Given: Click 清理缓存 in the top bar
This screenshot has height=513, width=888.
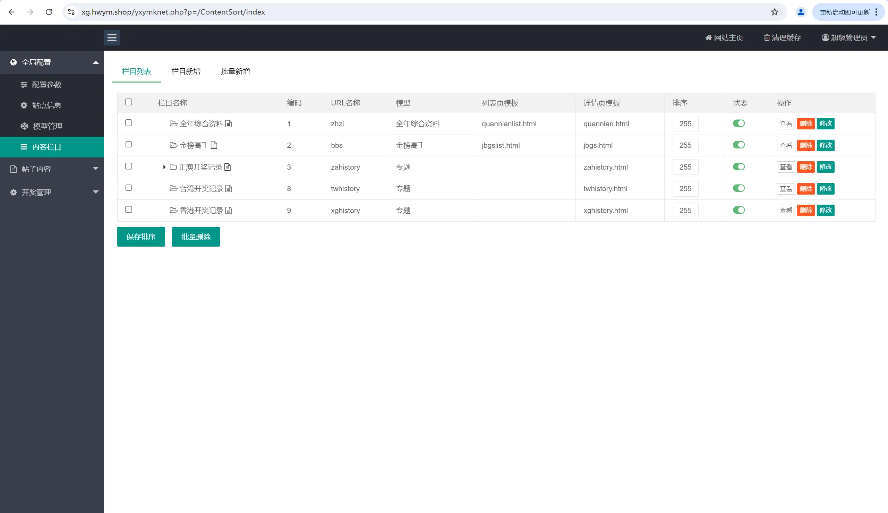Looking at the screenshot, I should [782, 38].
